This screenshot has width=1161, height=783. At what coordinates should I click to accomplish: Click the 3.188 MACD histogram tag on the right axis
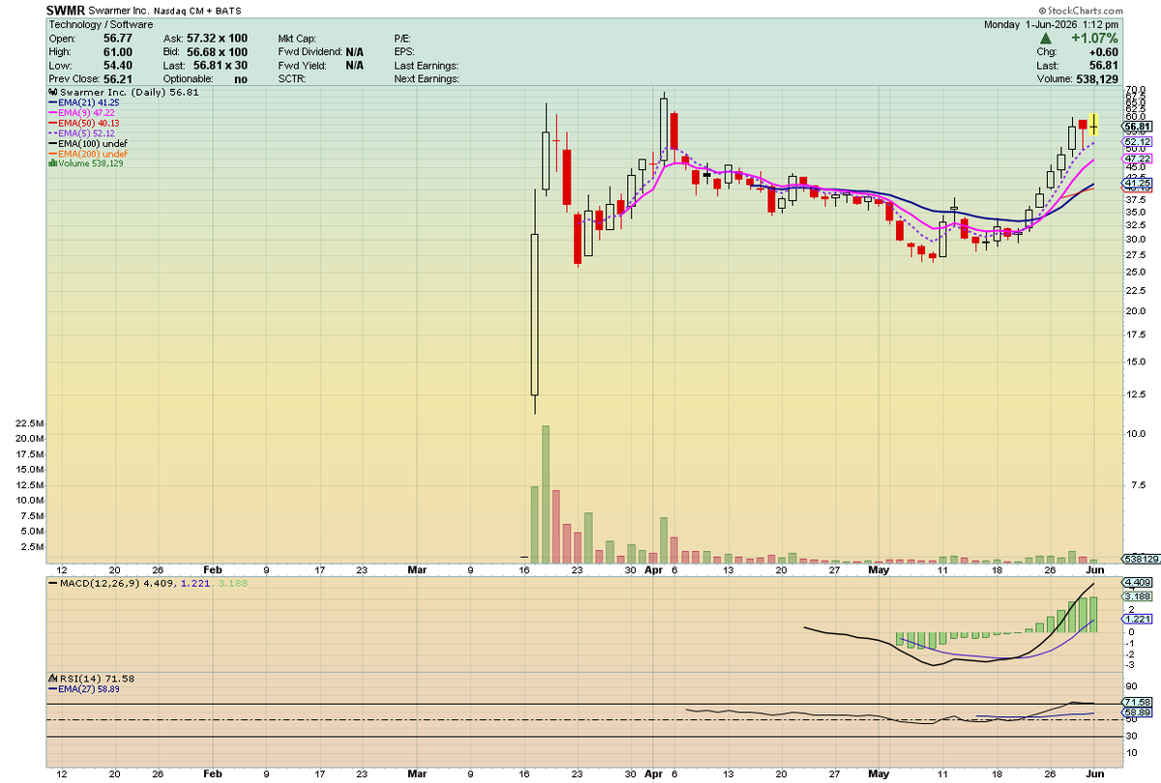pyautogui.click(x=1137, y=596)
